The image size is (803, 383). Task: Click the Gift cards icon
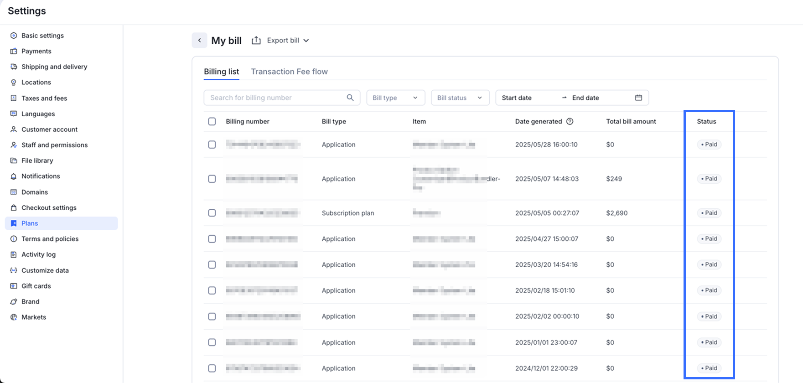point(14,286)
